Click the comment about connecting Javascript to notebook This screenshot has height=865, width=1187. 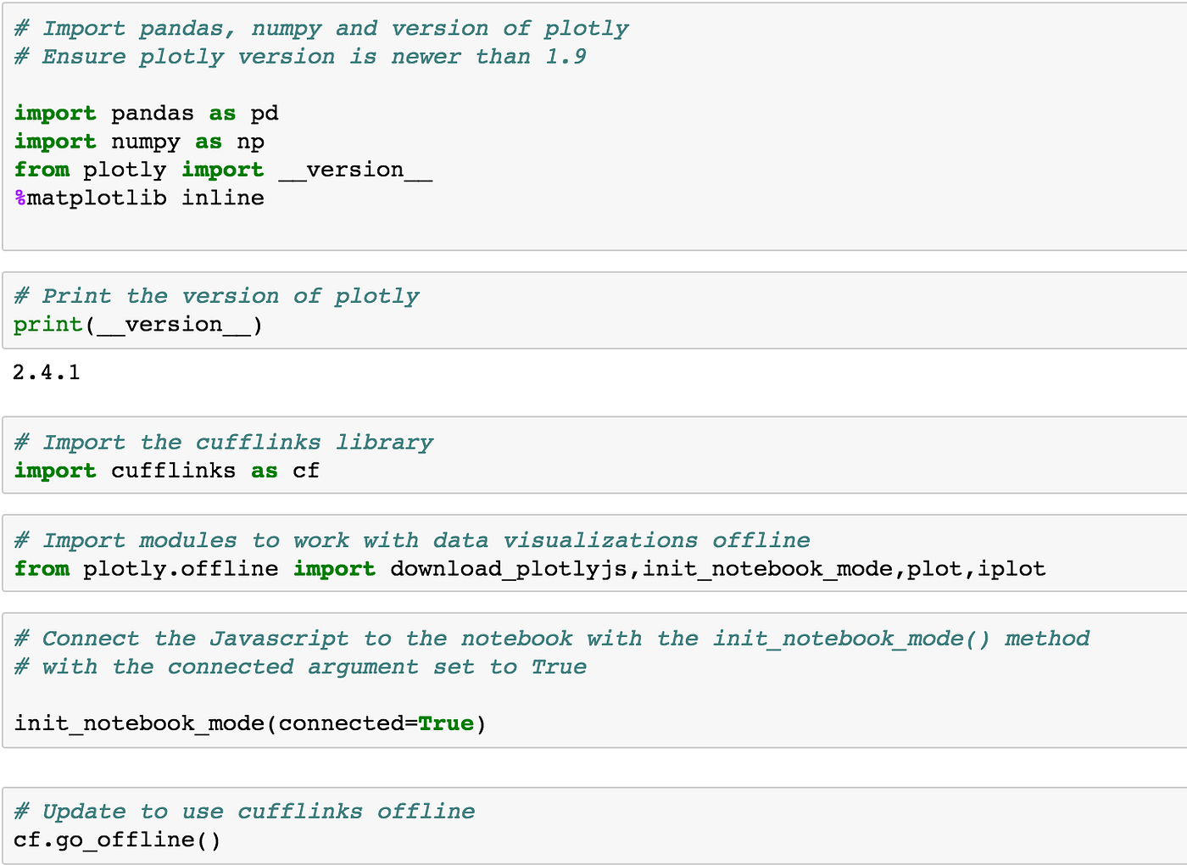click(551, 639)
